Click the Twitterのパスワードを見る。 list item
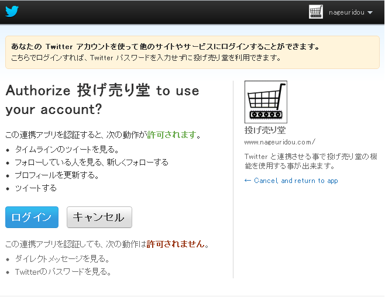 point(63,272)
